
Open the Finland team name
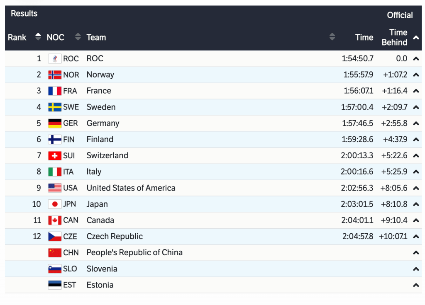coord(100,140)
